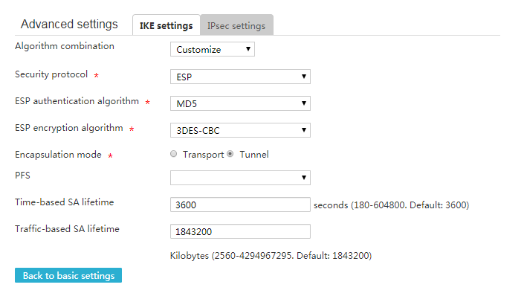Expand the empty PFS dropdown
The image size is (527, 299).
(240, 178)
